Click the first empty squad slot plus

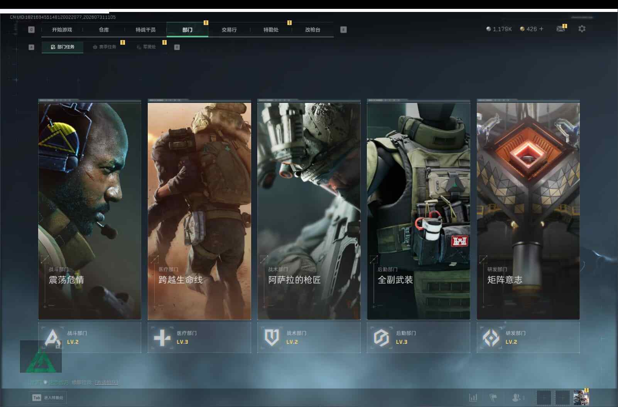pos(544,397)
